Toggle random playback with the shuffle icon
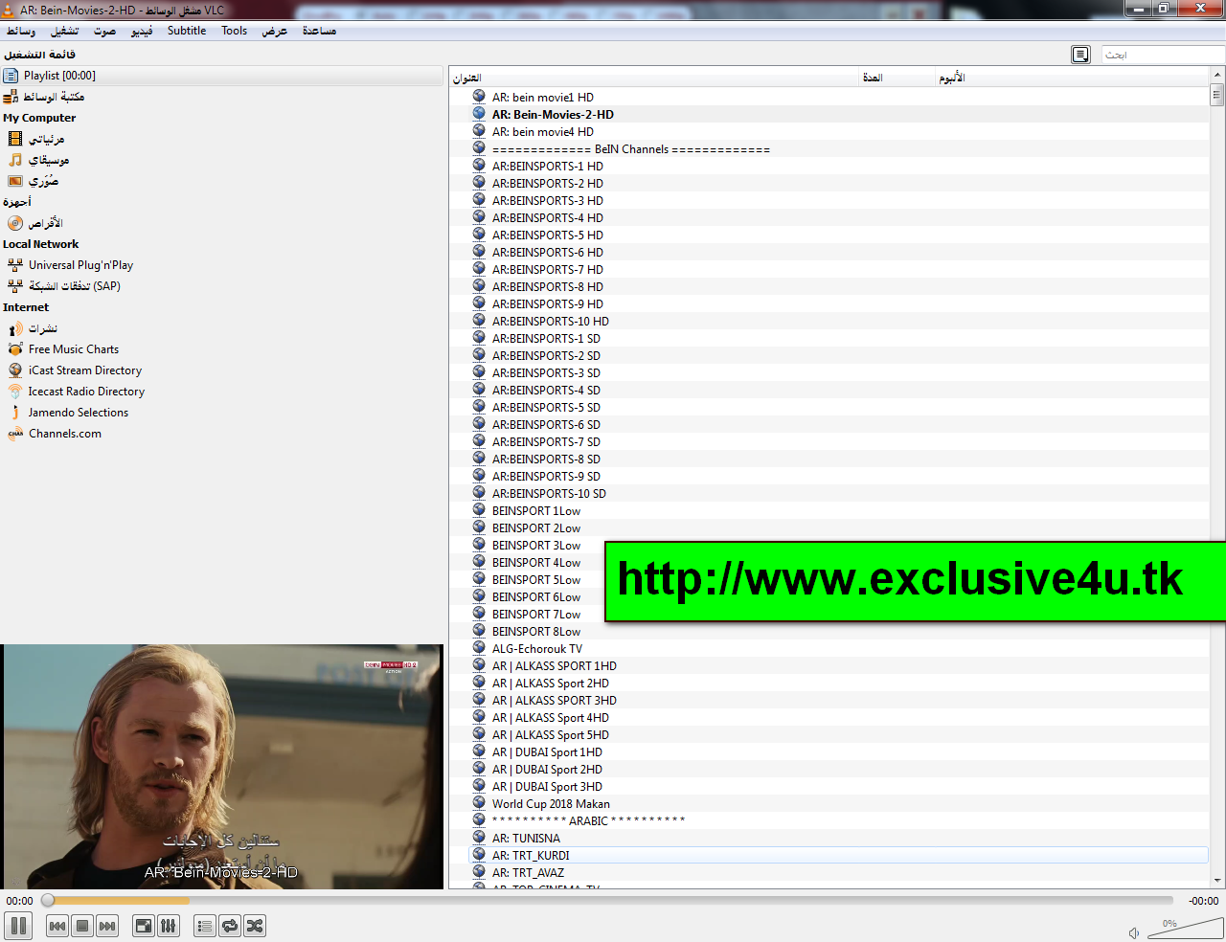Screen dimensions: 1226x942 pyautogui.click(x=255, y=926)
